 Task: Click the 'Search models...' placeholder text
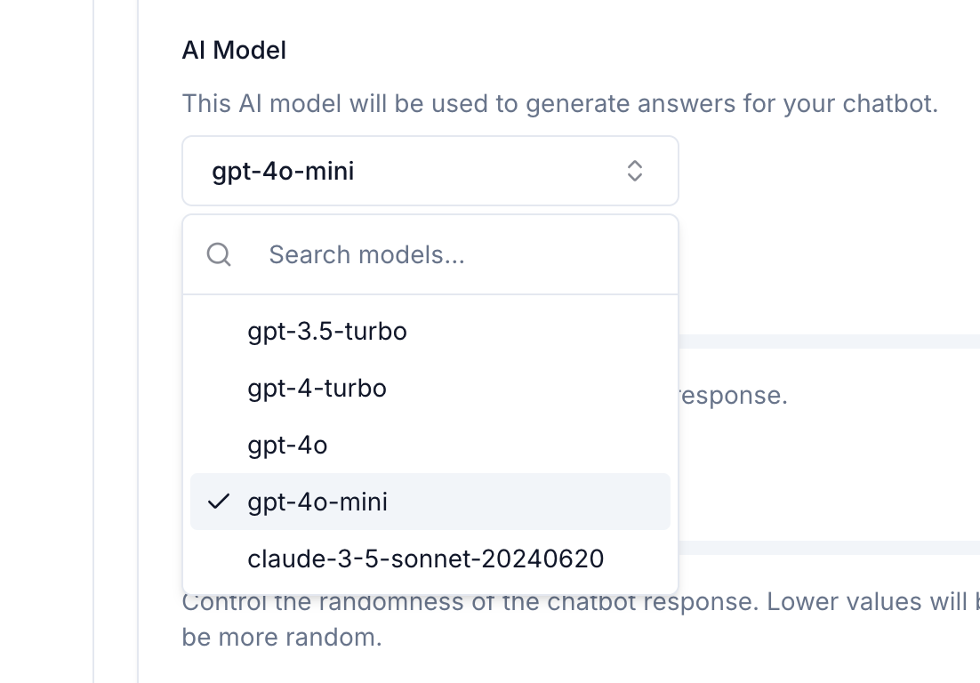(x=366, y=255)
